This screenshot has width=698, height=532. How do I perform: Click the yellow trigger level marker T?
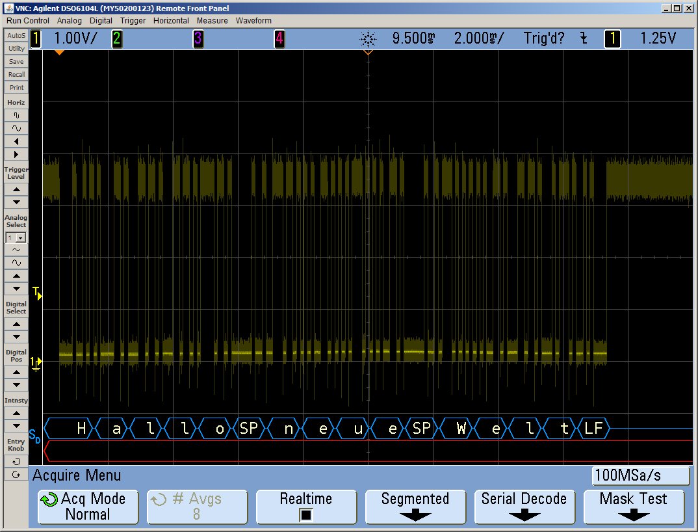coord(37,293)
